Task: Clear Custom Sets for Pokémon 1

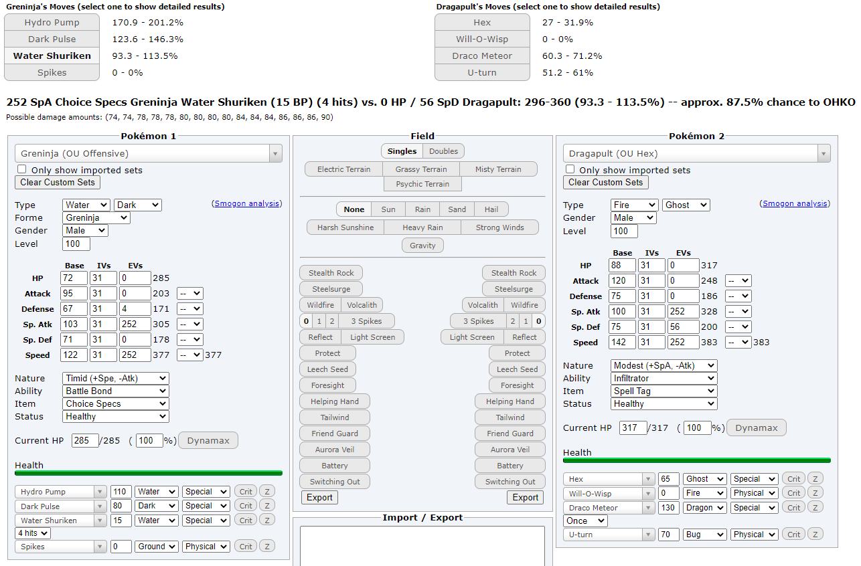Action: pyautogui.click(x=58, y=182)
